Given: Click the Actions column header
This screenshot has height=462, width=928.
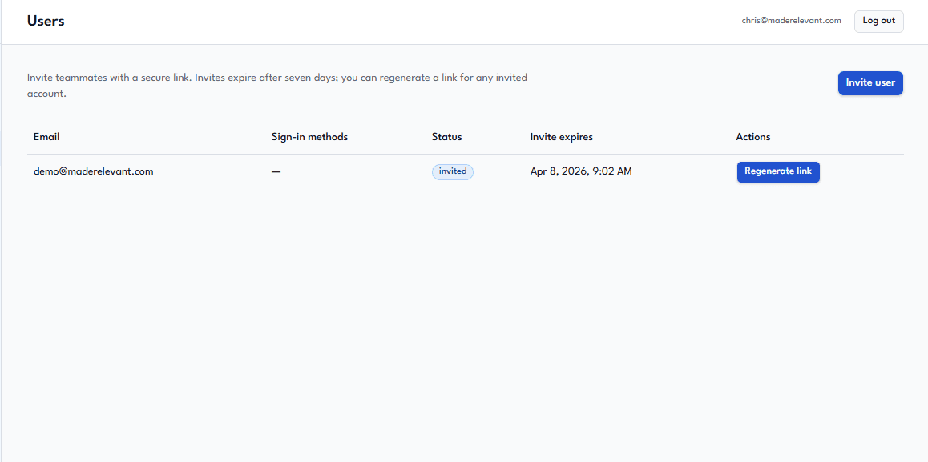Looking at the screenshot, I should [x=752, y=136].
